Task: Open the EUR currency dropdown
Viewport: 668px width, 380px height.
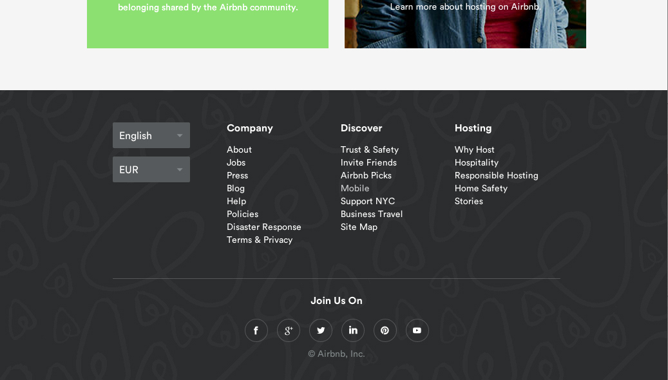Action: pos(151,169)
